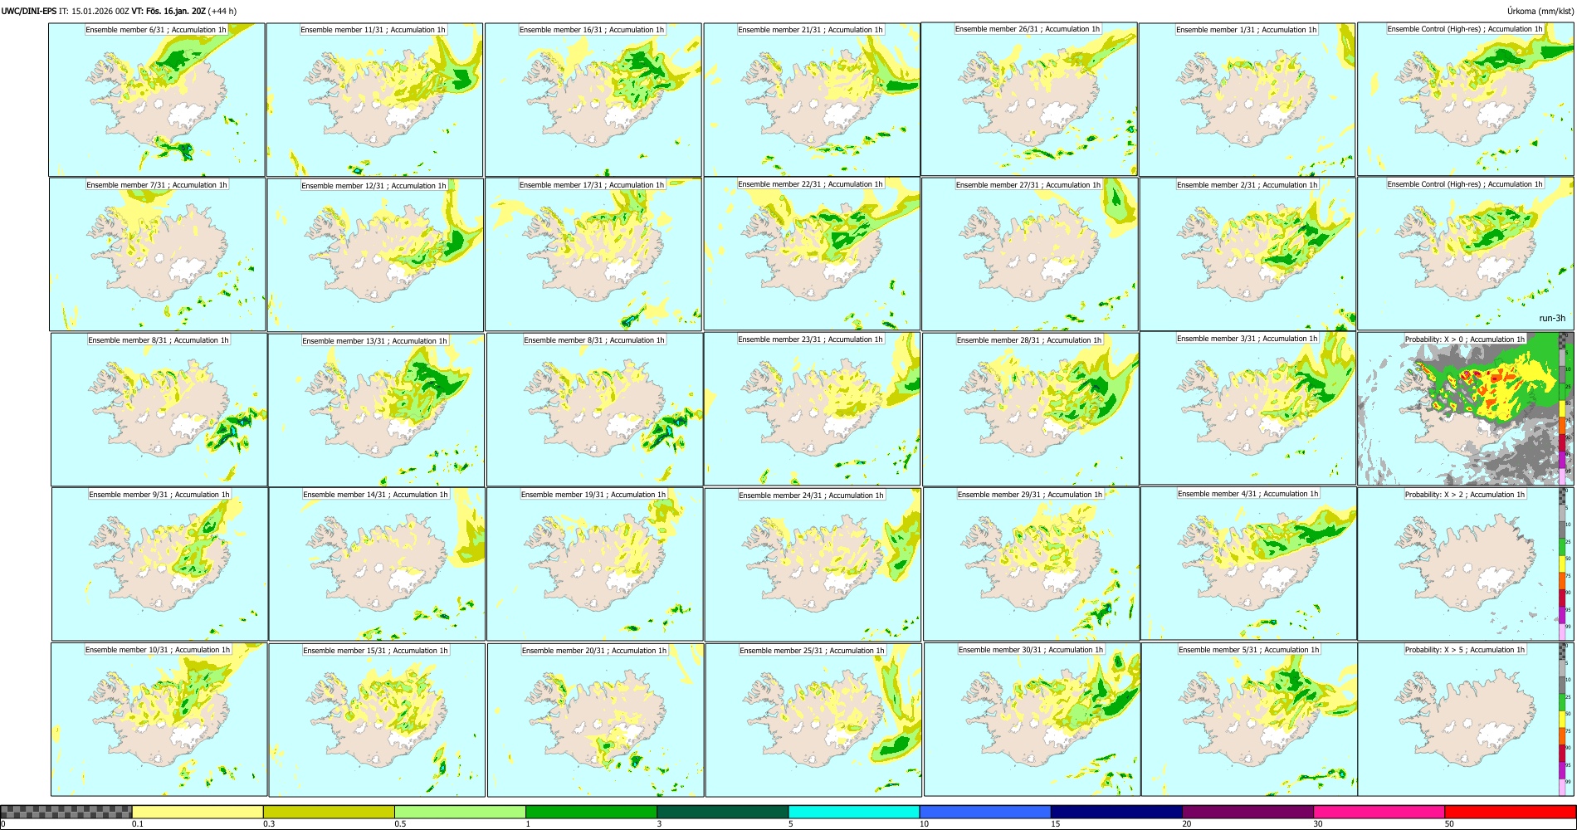View Ensemble member 13/31 map panel

(x=376, y=410)
